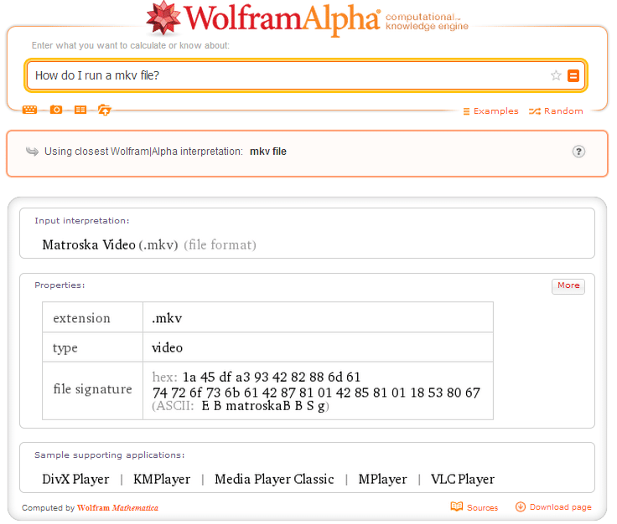Click the More button in Properties
This screenshot has width=617, height=524.
568,286
